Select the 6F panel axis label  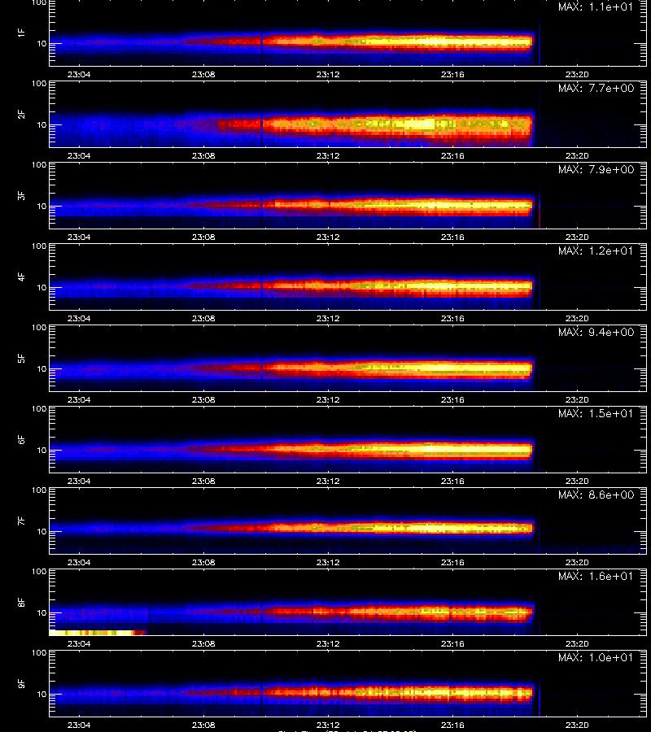(x=21, y=439)
